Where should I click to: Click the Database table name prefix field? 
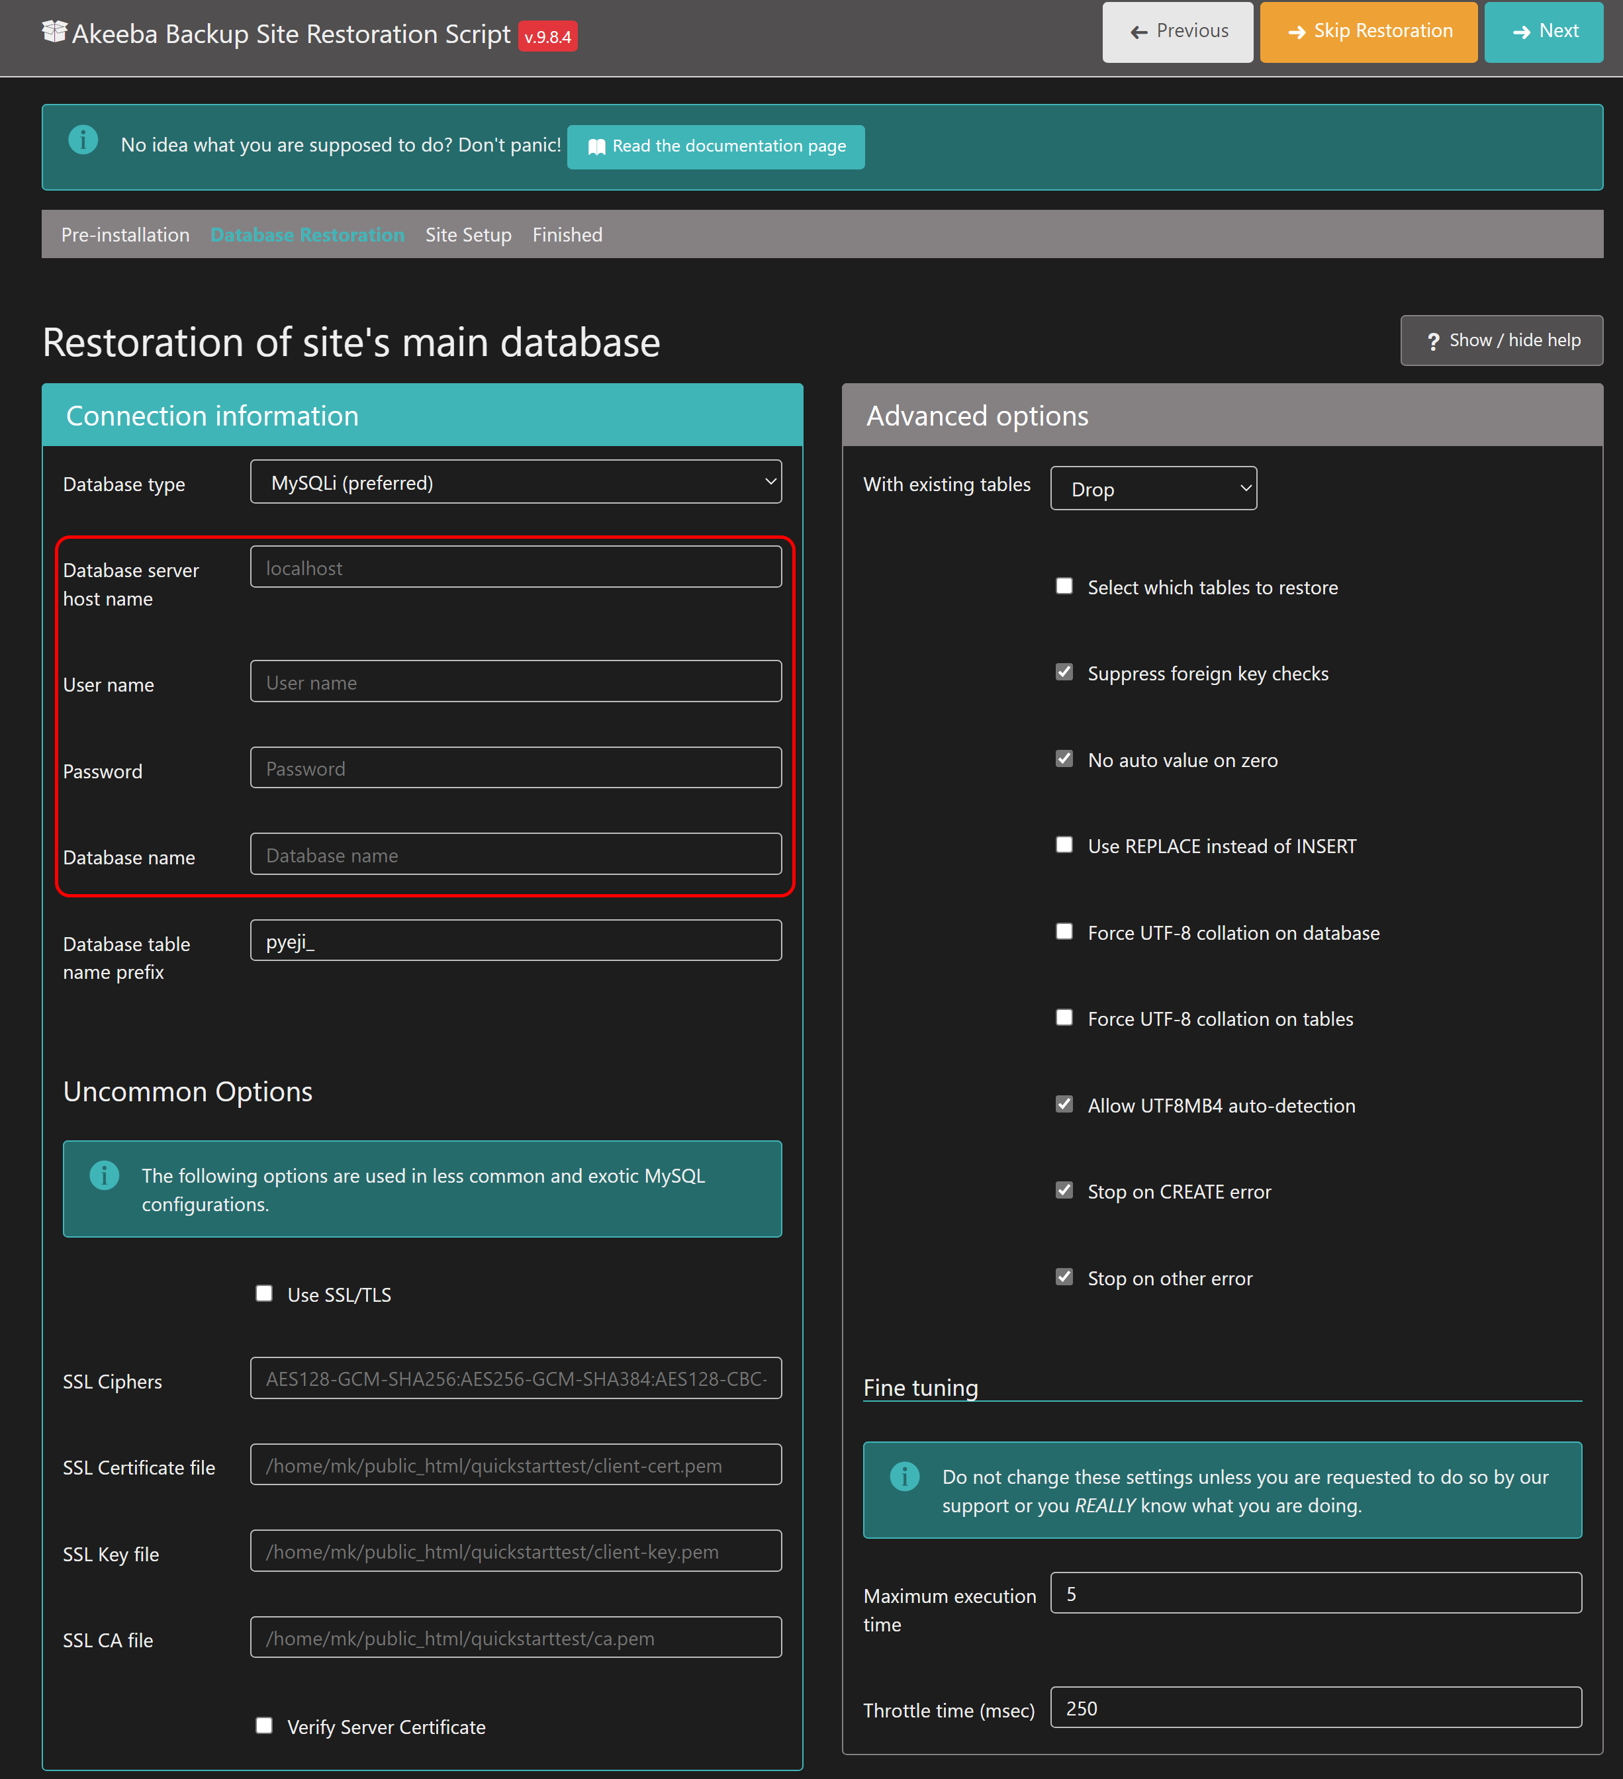(x=516, y=940)
